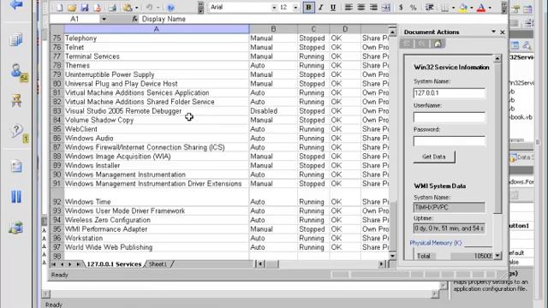This screenshot has height=308, width=548.
Task: Click the Document Actions pane scroll up arrow
Action: [497, 58]
